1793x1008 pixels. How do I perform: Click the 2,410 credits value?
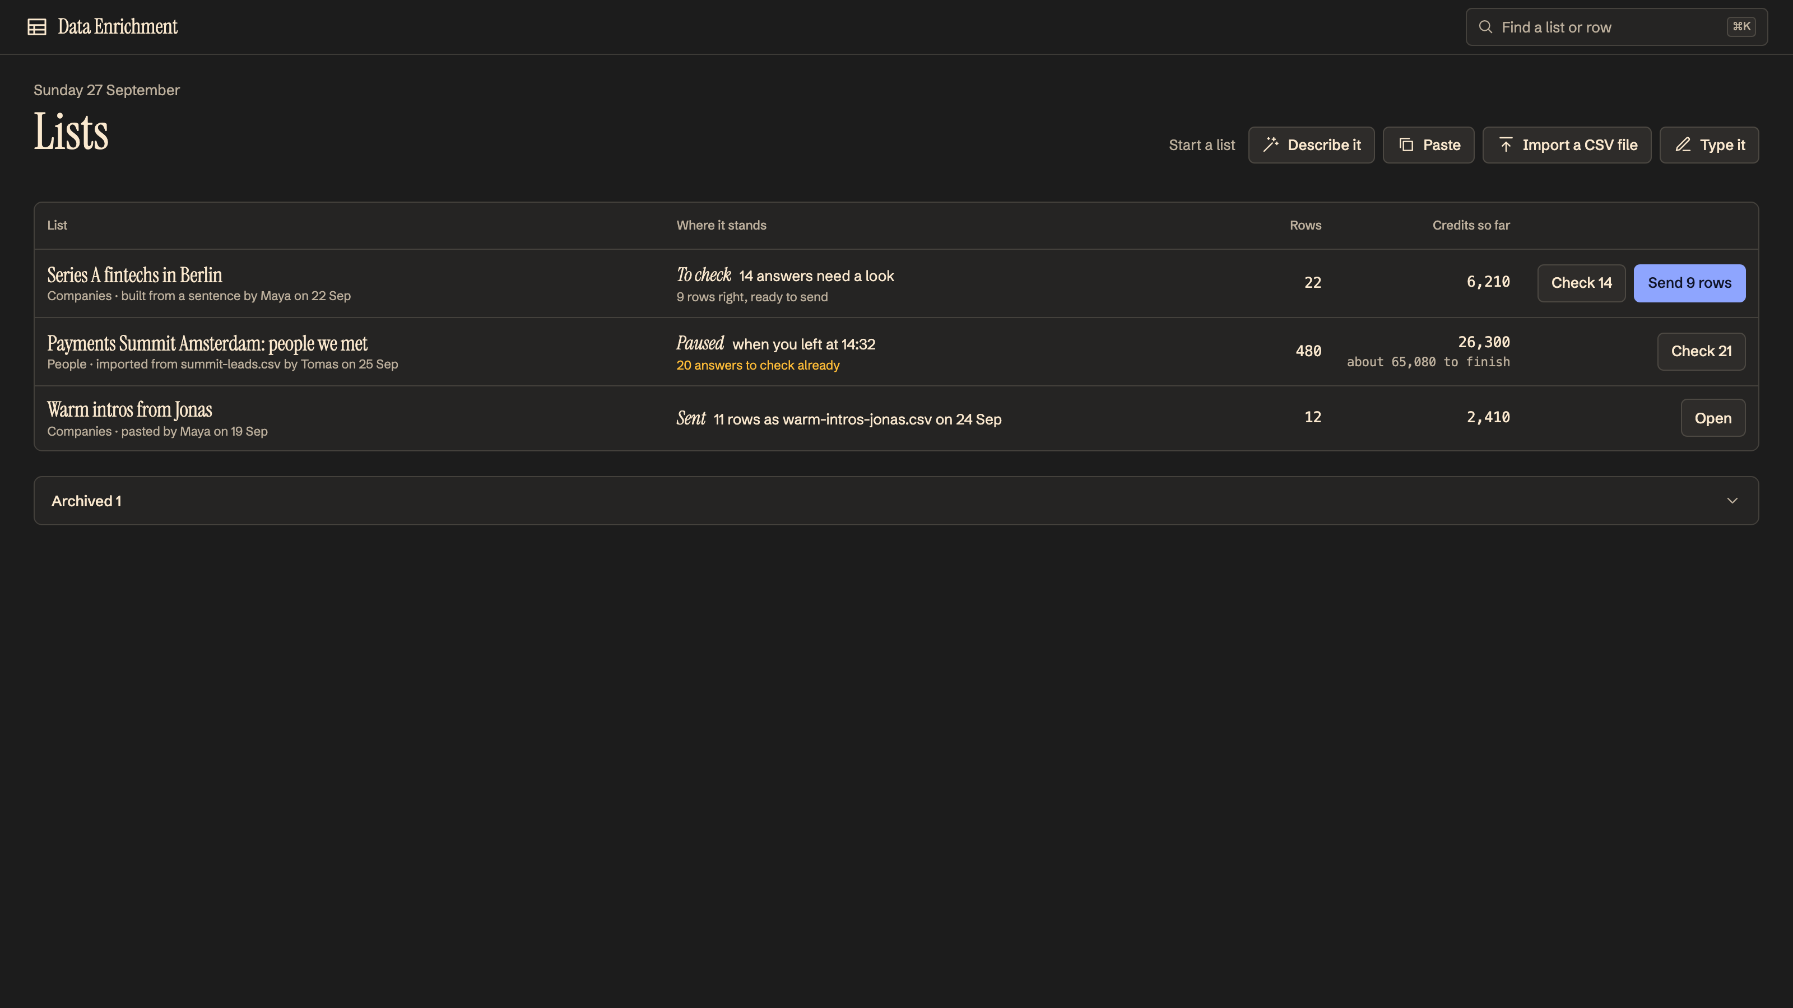pos(1488,417)
